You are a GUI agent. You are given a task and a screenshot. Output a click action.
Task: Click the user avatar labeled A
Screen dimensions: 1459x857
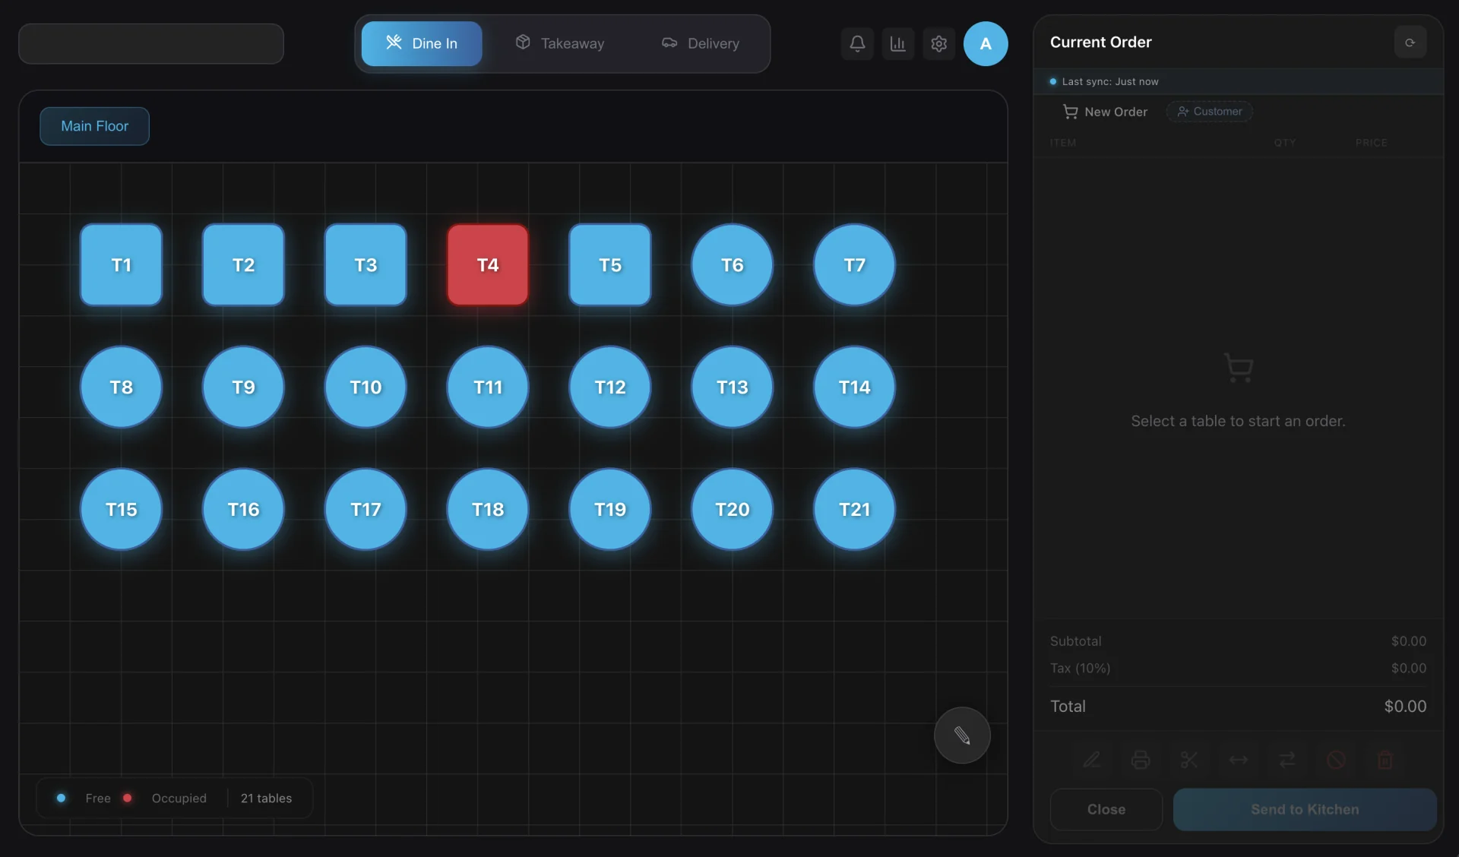tap(986, 43)
